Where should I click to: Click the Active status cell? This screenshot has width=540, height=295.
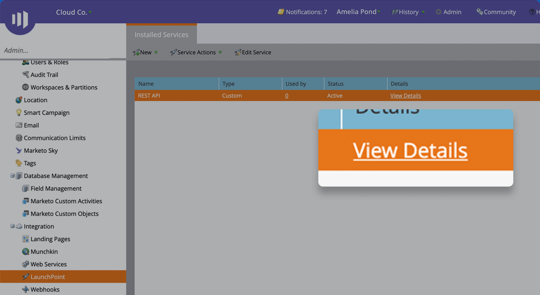(335, 96)
